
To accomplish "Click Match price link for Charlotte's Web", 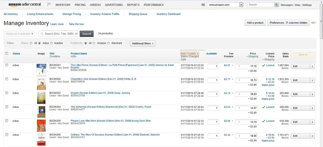I will (268, 85).
